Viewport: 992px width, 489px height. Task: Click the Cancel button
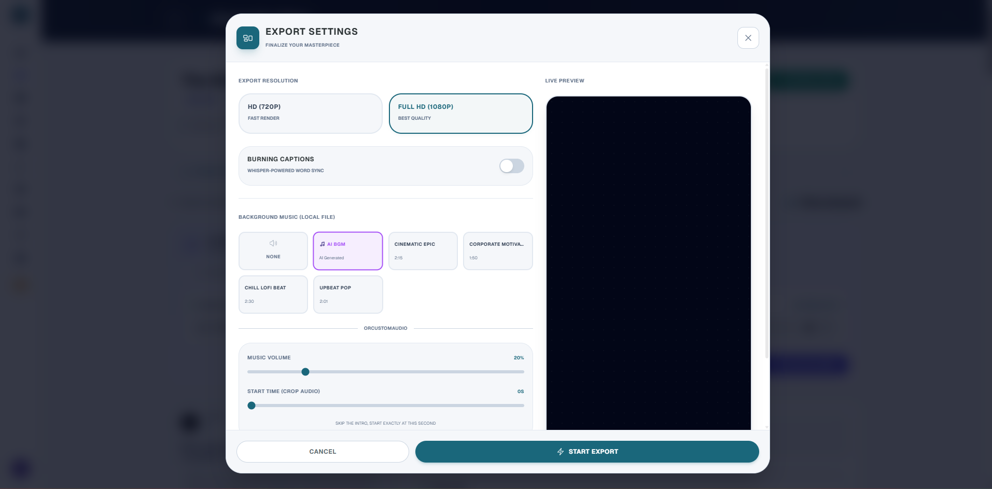coord(323,452)
